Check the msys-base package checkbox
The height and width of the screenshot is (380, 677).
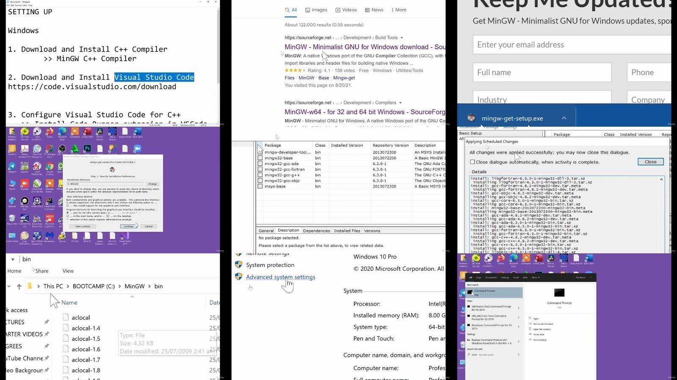pyautogui.click(x=260, y=186)
